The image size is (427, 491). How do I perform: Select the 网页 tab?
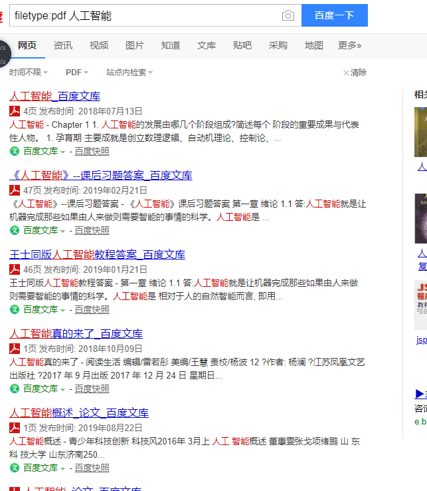tap(27, 45)
